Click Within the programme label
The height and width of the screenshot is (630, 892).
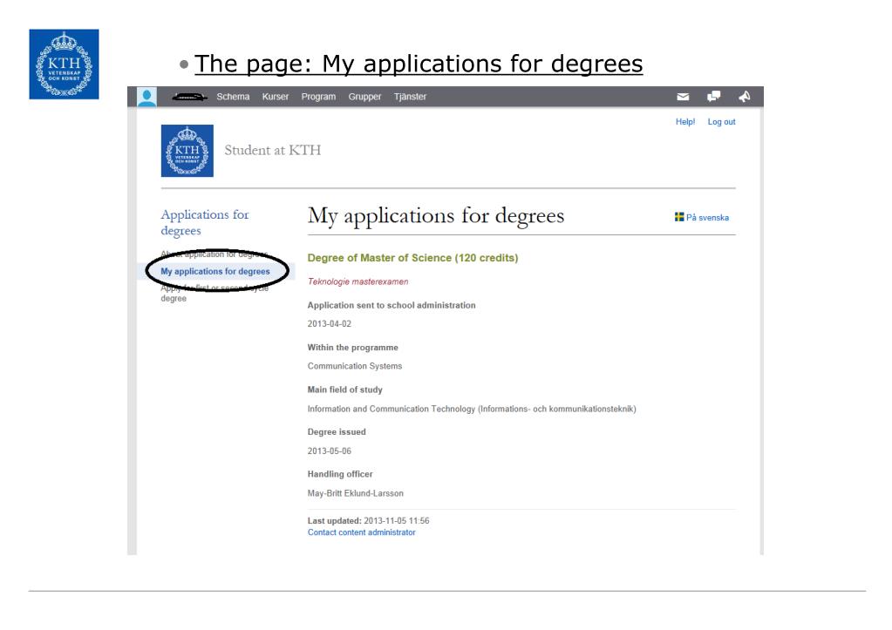coord(353,348)
